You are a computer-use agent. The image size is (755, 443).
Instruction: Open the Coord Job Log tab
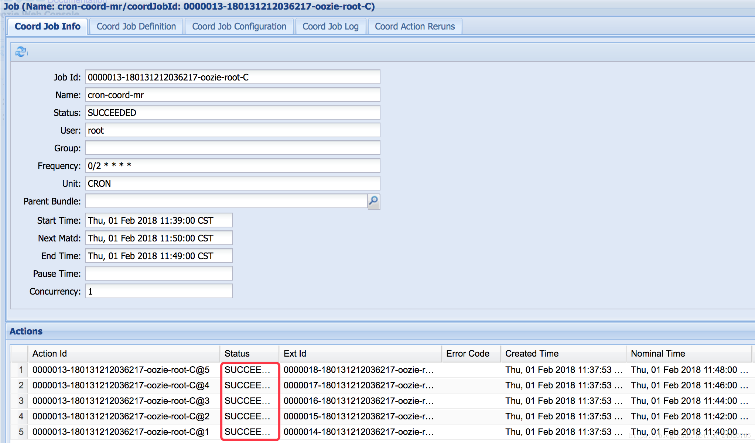click(331, 27)
